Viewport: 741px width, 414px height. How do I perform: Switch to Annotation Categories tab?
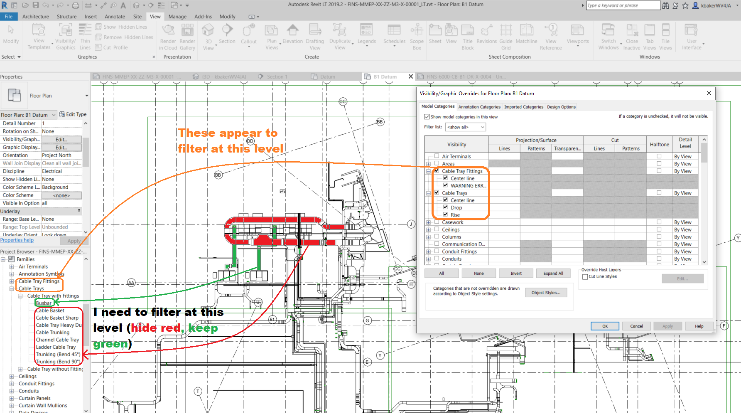point(479,107)
